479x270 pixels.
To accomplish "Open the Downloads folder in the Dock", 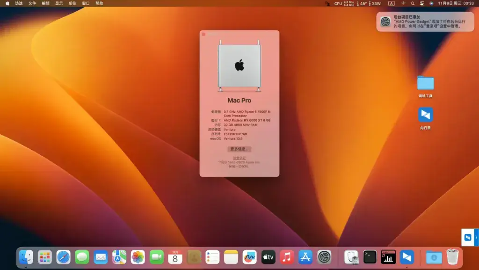I will [434, 257].
